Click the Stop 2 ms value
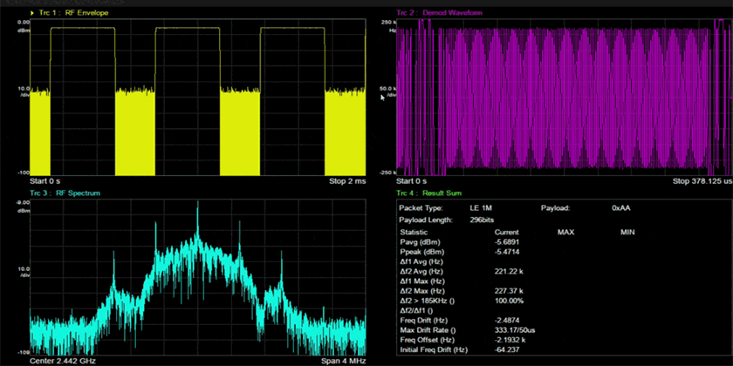The width and height of the screenshot is (733, 366). [347, 181]
